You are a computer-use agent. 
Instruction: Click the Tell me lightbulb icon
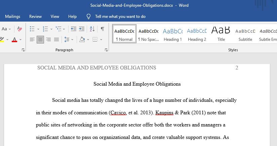click(88, 17)
